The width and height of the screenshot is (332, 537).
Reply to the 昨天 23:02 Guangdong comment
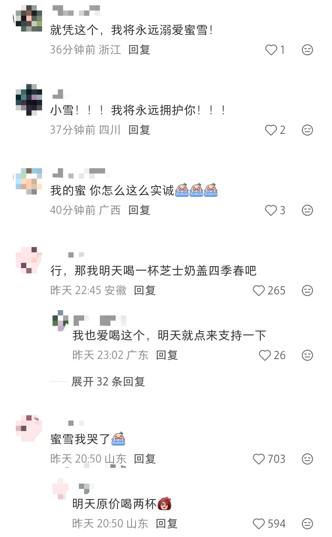tap(167, 355)
